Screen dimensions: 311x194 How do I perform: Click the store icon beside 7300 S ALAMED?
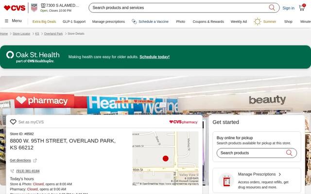[43, 5]
